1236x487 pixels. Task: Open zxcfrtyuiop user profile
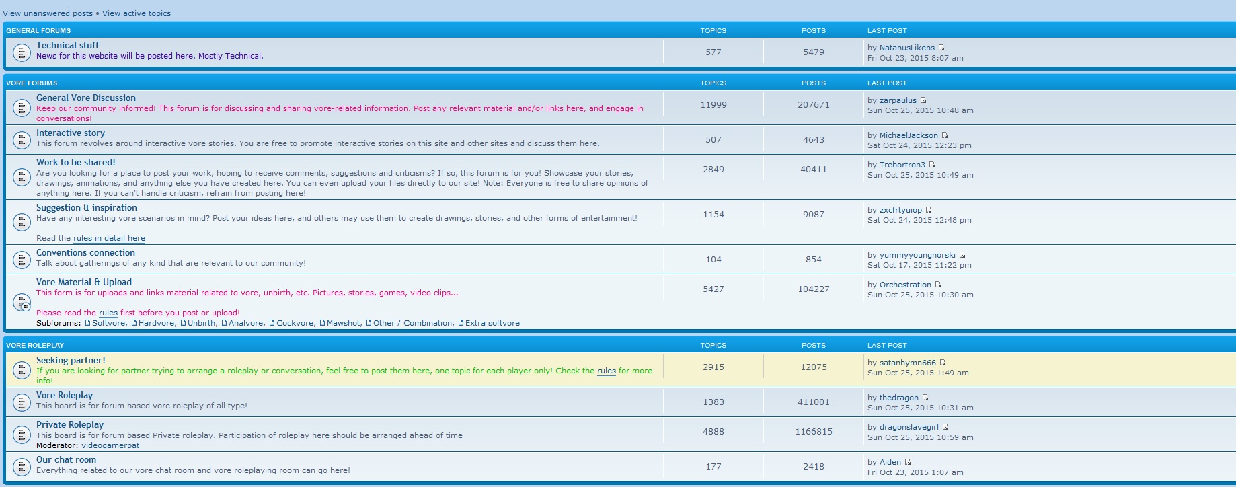(x=900, y=210)
